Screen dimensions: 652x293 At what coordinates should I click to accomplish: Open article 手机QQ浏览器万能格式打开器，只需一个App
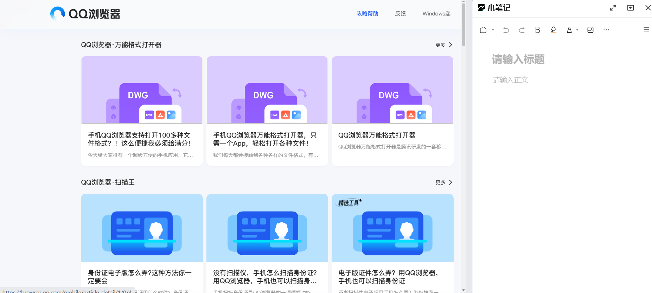point(265,139)
